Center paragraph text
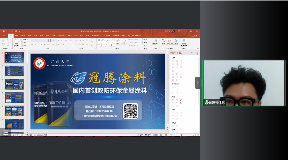The image size is (288, 160). pos(74,44)
